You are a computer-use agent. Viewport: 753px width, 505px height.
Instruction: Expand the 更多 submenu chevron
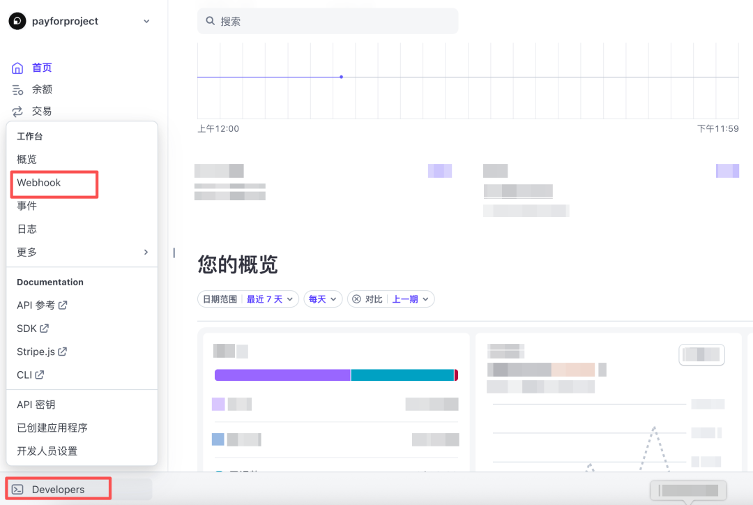pos(146,252)
